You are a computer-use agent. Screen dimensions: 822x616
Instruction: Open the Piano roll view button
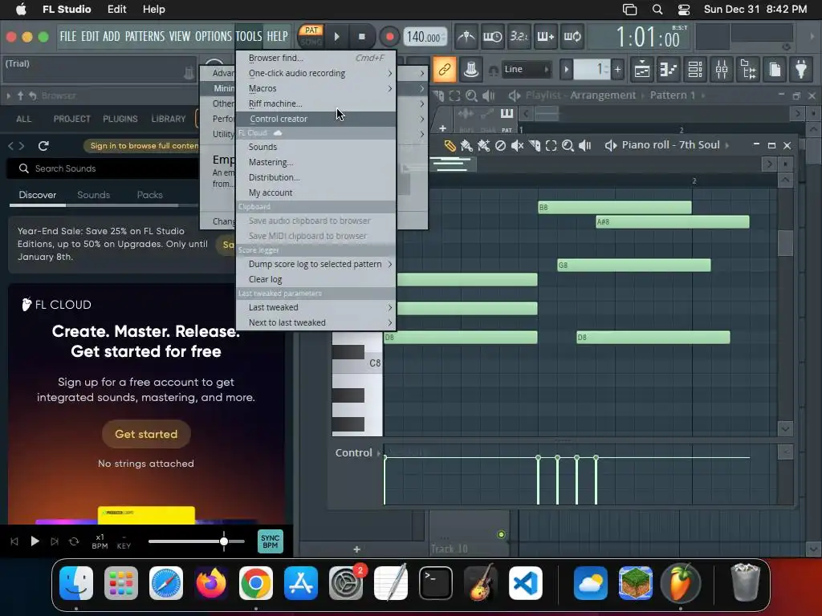coord(669,69)
